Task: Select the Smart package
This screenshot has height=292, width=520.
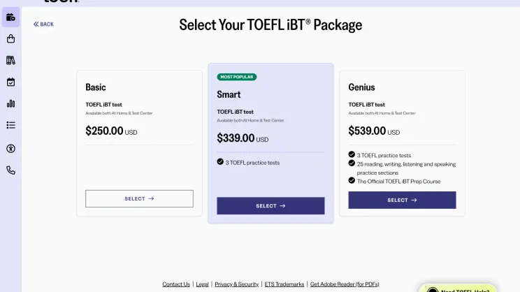Action: 270,206
